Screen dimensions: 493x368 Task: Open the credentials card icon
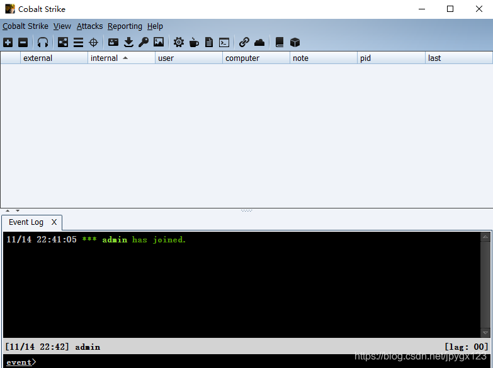(x=113, y=42)
